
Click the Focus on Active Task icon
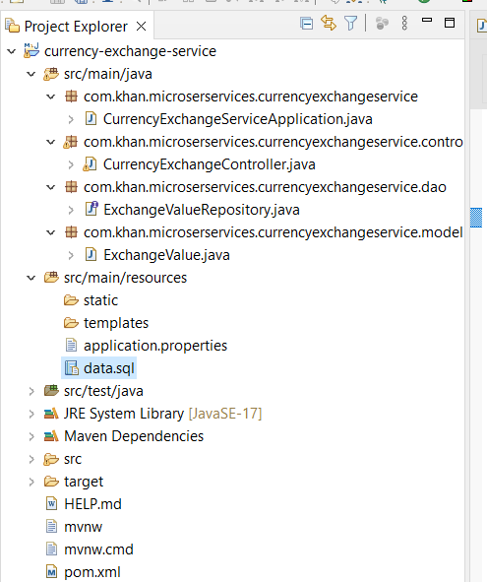[382, 24]
